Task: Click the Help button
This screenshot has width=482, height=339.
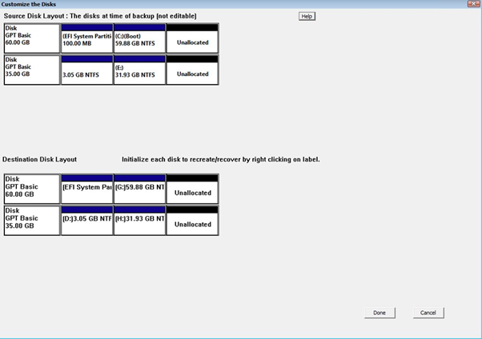Action: click(307, 16)
